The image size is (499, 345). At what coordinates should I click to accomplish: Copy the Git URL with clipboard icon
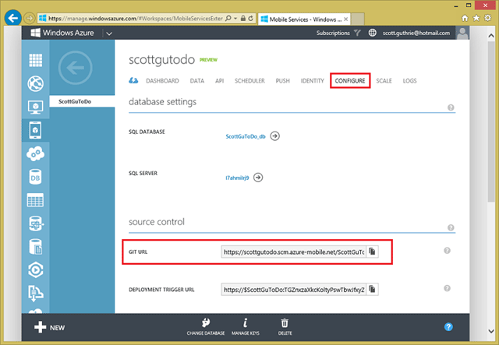372,252
